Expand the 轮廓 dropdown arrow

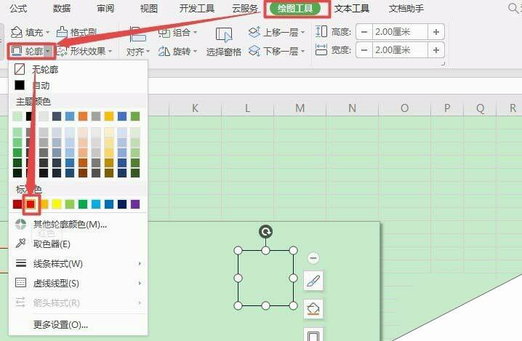pos(48,51)
